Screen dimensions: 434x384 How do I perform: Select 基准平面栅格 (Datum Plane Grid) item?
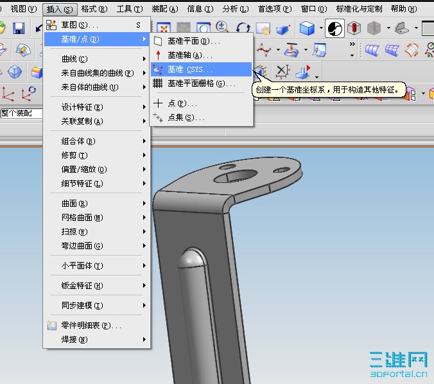coord(202,83)
